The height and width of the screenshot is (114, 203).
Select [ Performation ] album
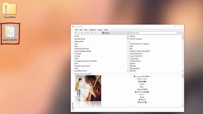pos(135,61)
